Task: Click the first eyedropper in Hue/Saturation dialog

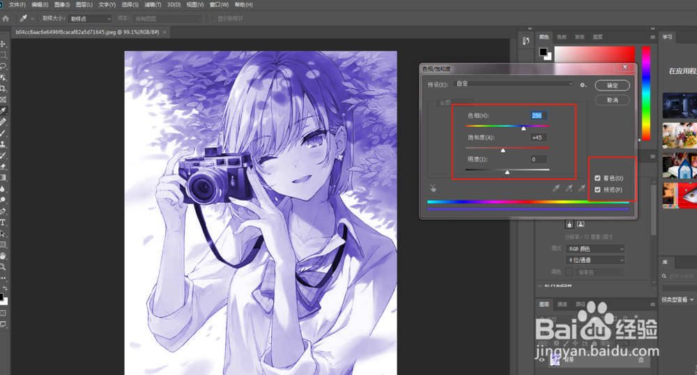Action: 556,188
